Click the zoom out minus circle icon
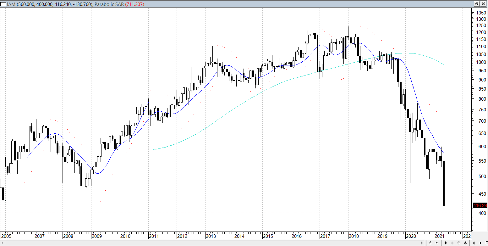Viewport: 488px width, 246px height. [x=459, y=243]
